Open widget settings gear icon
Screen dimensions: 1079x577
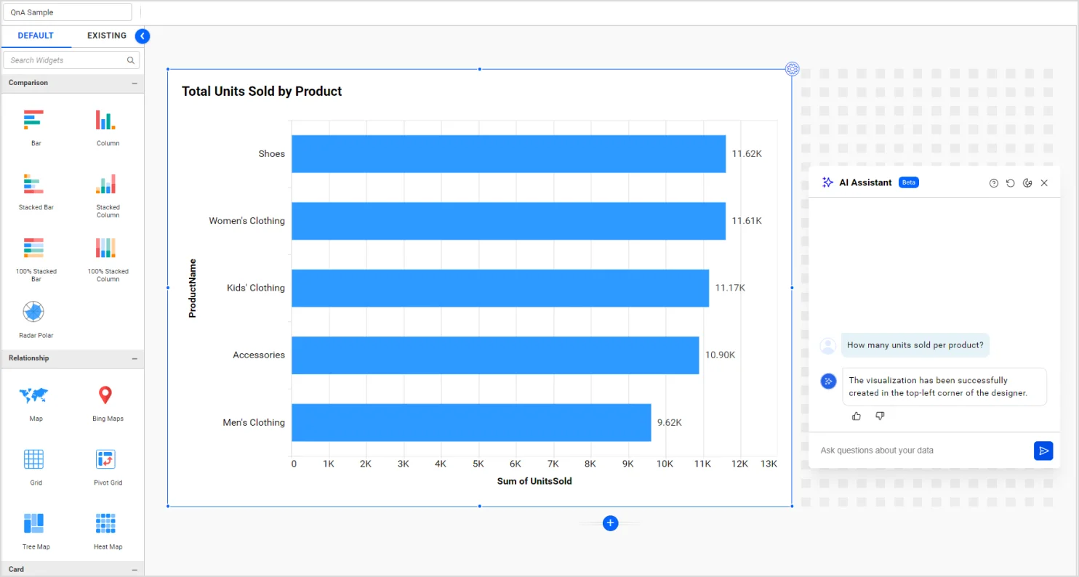click(x=792, y=69)
